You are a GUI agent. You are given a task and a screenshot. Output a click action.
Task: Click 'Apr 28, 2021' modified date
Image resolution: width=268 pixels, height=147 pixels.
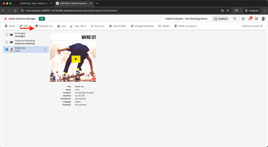pyautogui.click(x=79, y=95)
